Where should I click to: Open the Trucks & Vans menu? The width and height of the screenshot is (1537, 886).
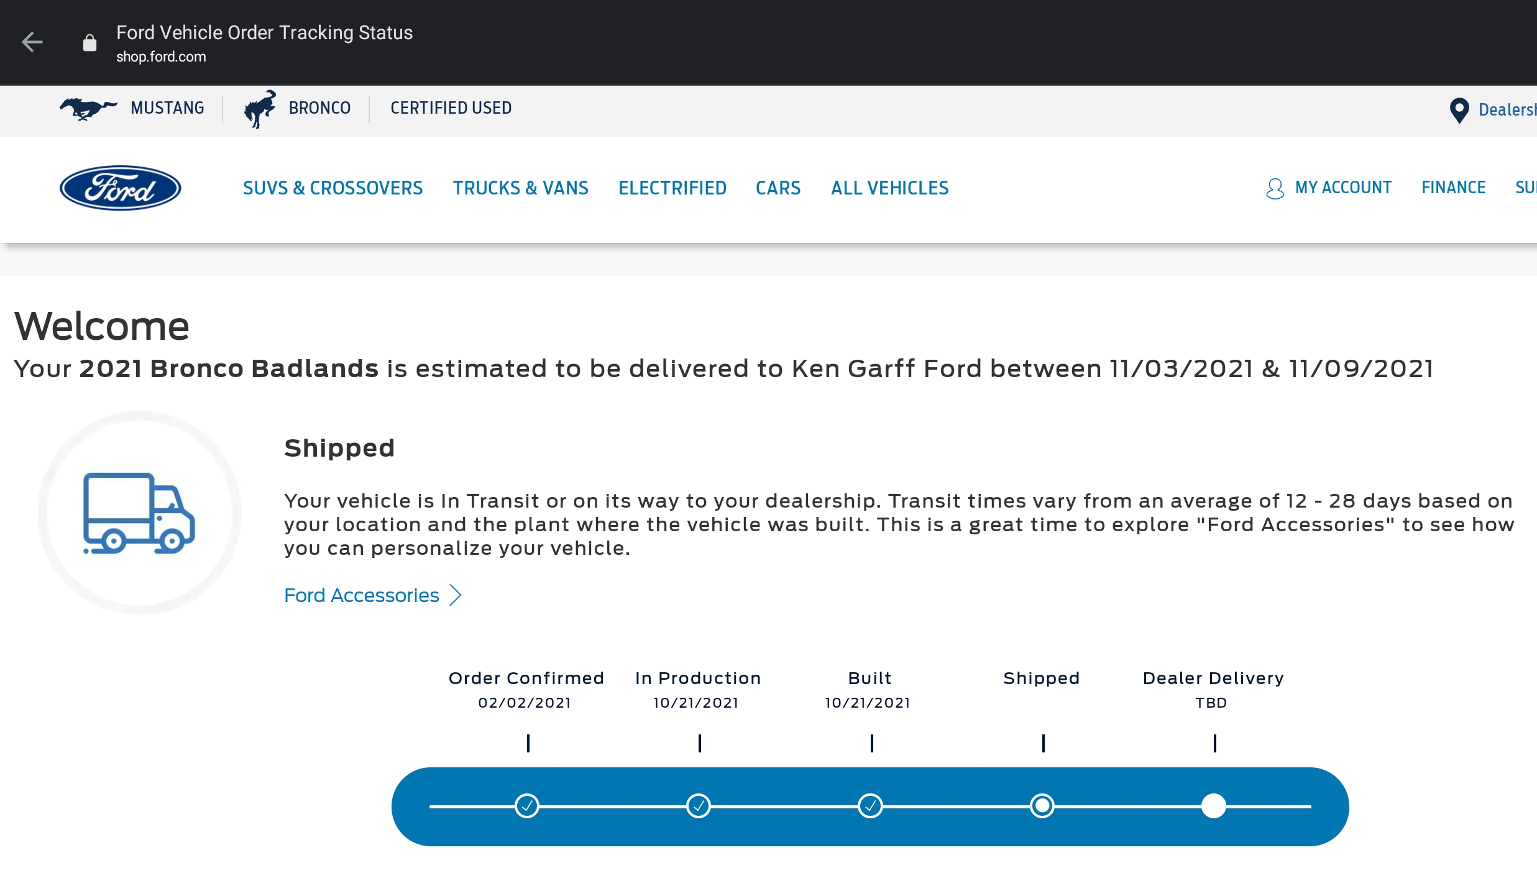pos(520,188)
